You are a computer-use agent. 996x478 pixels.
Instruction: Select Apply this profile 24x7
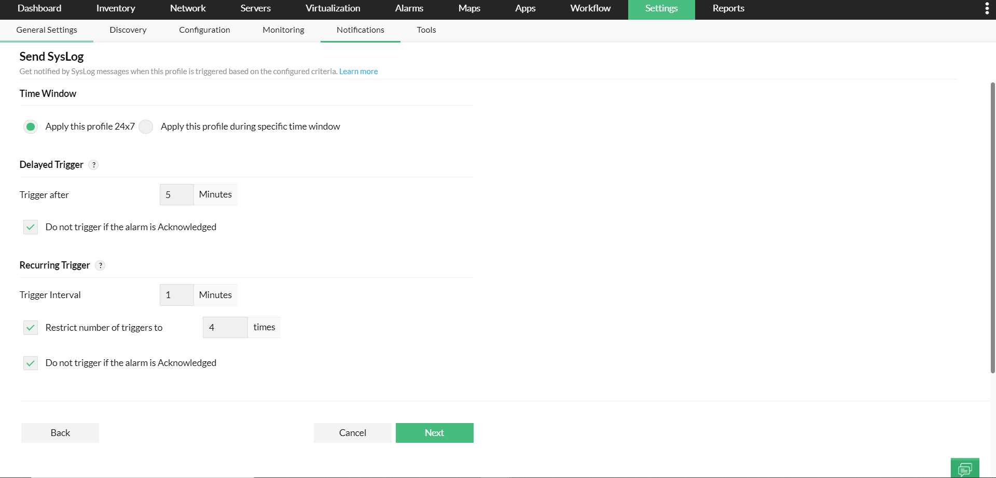coord(31,126)
